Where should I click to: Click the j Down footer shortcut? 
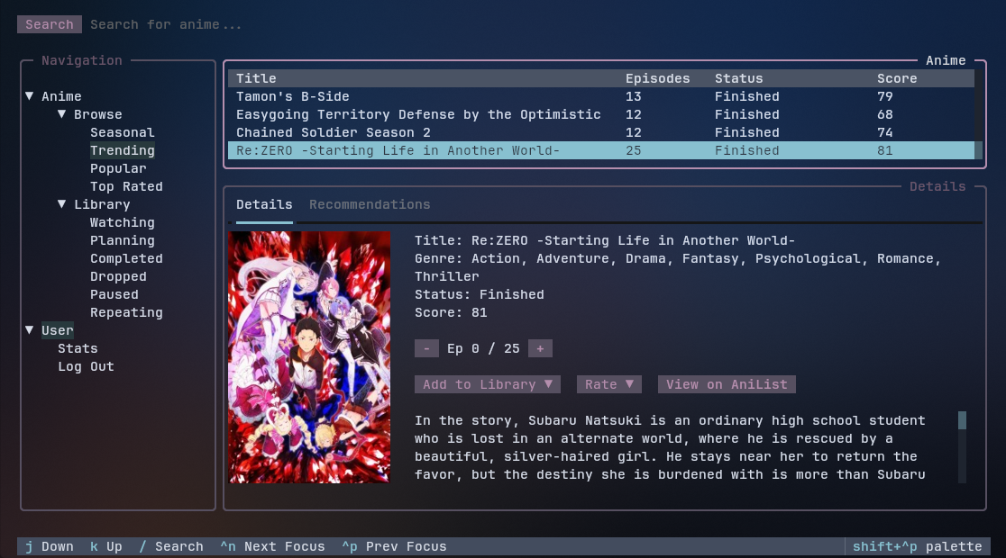(50, 546)
